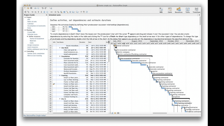Collapse the Site Work summary task
The width and height of the screenshot is (224, 126).
coord(60,48)
